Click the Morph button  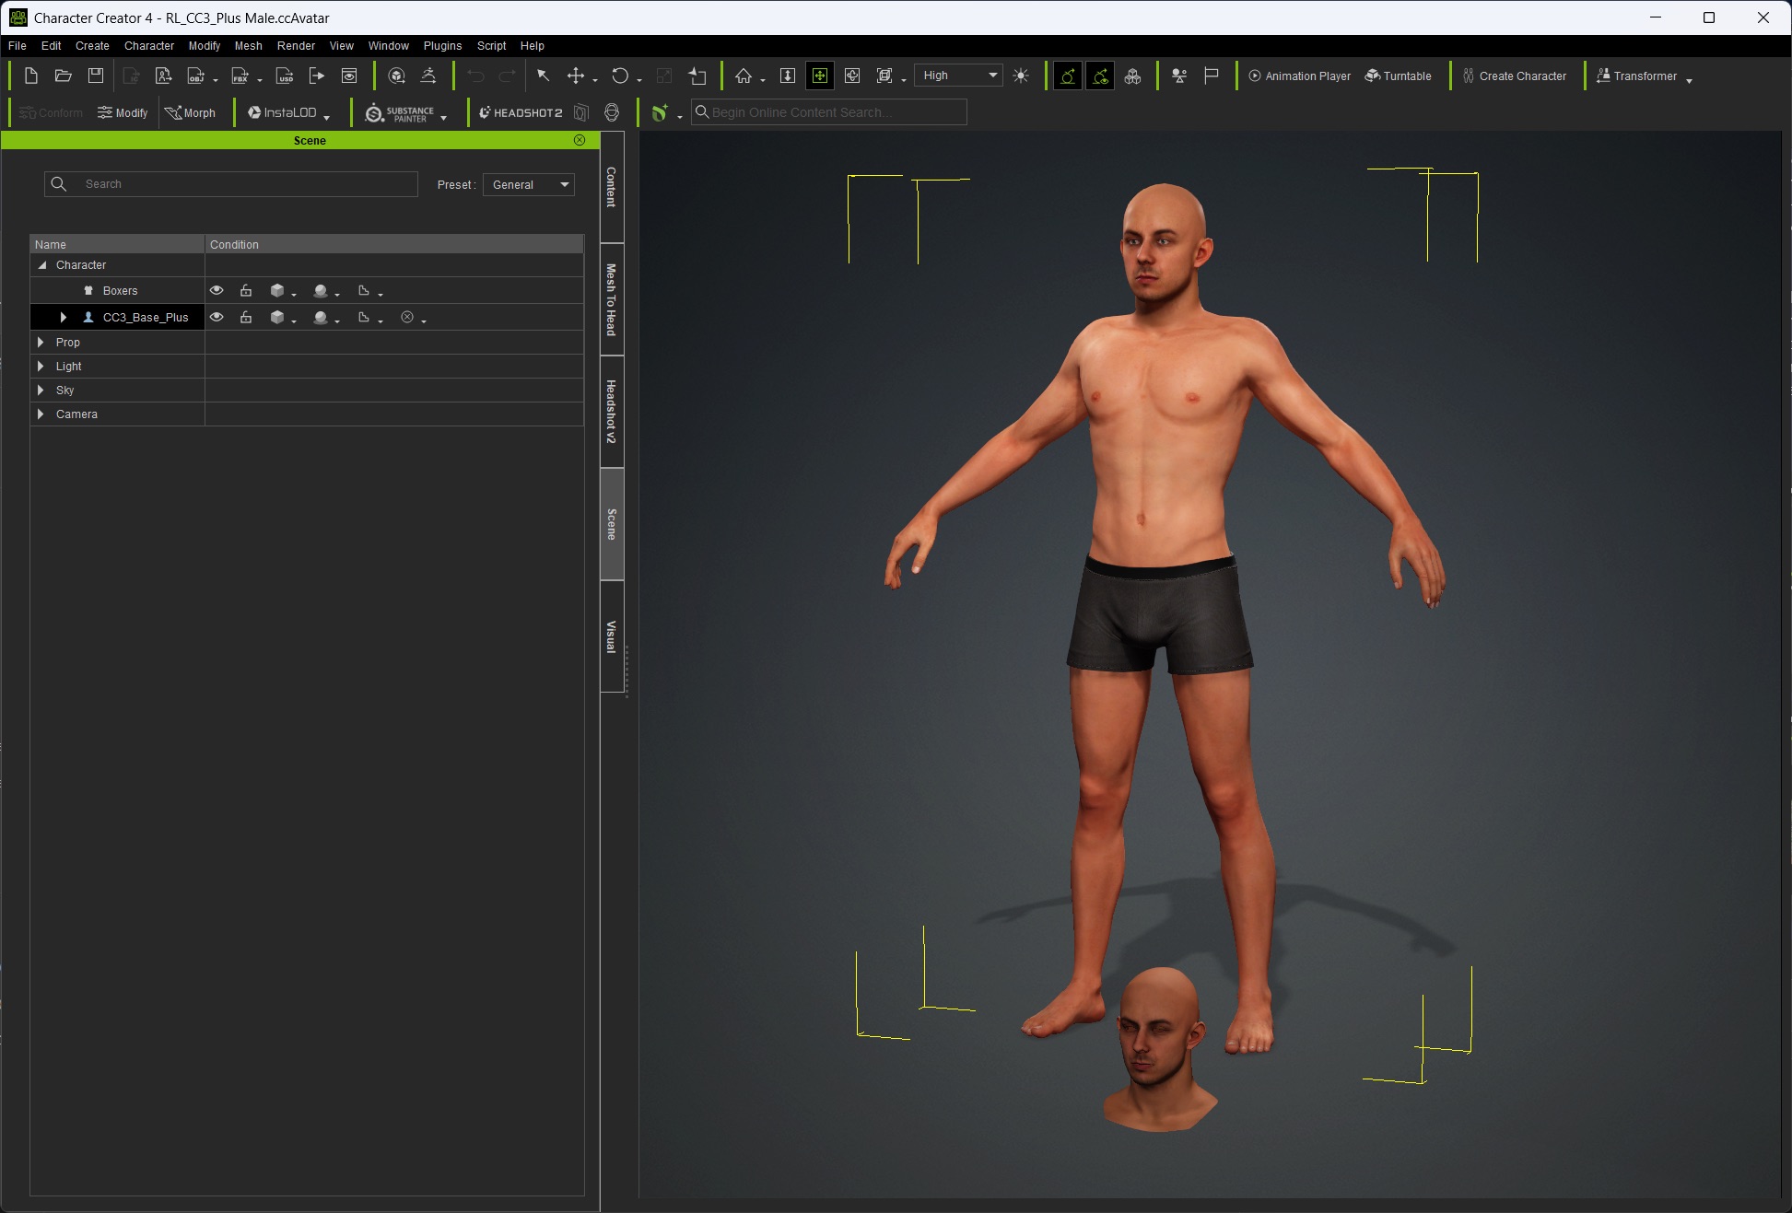(x=190, y=112)
